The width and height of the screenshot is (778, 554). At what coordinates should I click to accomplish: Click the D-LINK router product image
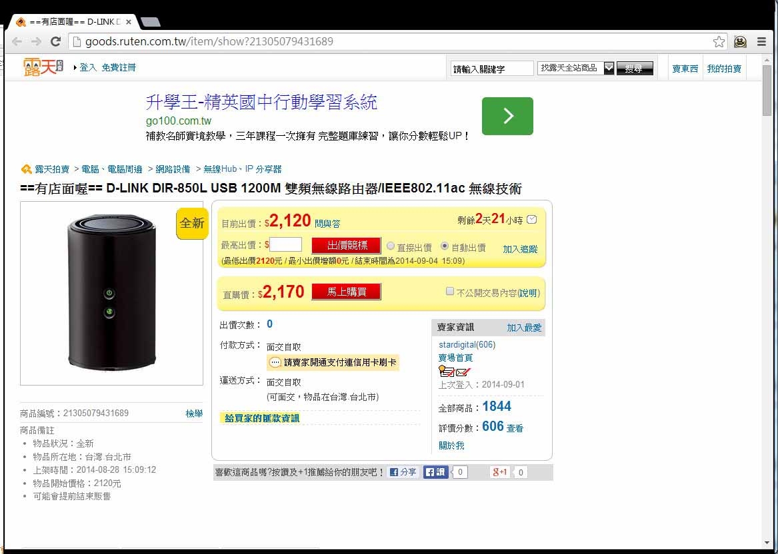111,294
